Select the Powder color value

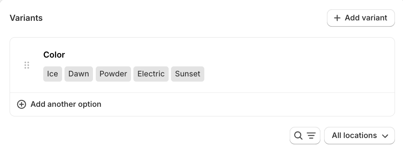113,74
